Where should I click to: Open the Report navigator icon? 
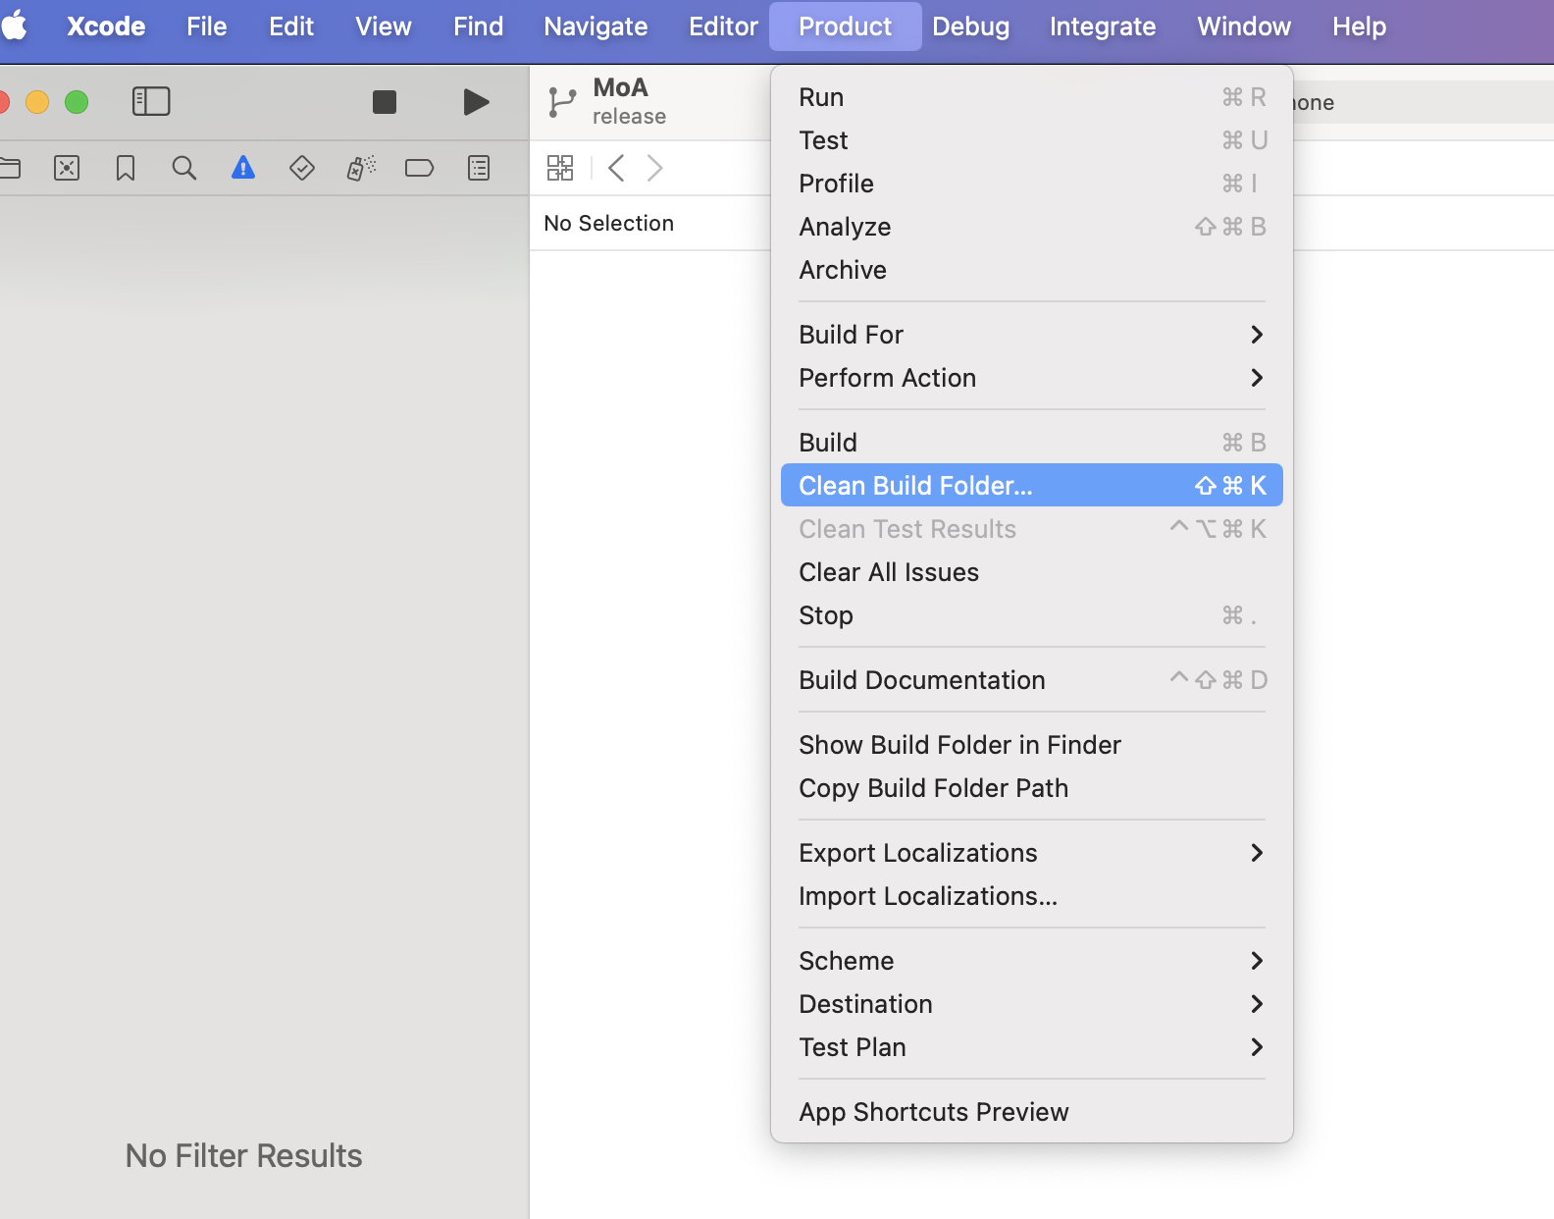tap(479, 169)
